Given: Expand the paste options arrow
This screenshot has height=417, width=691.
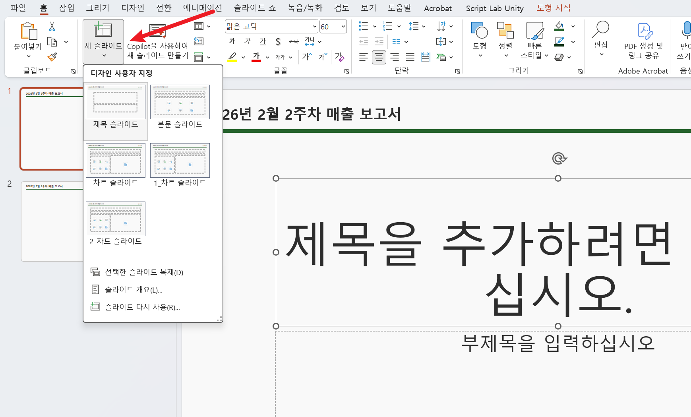Looking at the screenshot, I should pyautogui.click(x=28, y=56).
